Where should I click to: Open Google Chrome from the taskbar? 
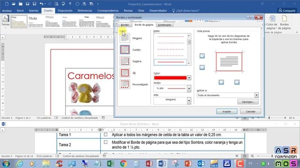[x=124, y=163]
